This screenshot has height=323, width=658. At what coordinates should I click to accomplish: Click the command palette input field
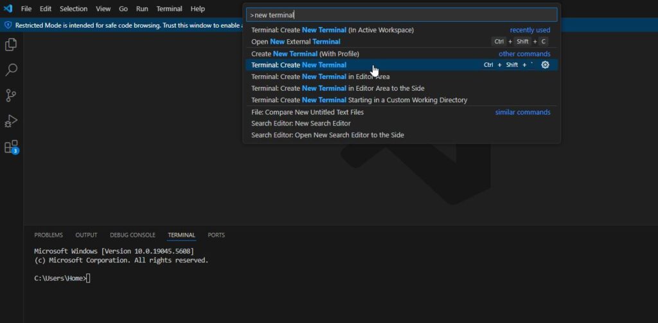[x=402, y=15]
